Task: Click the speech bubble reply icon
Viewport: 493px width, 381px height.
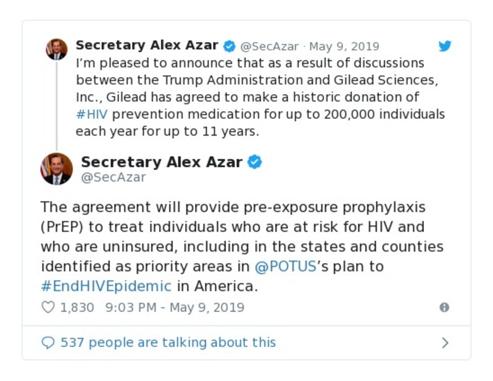Action: tap(48, 343)
